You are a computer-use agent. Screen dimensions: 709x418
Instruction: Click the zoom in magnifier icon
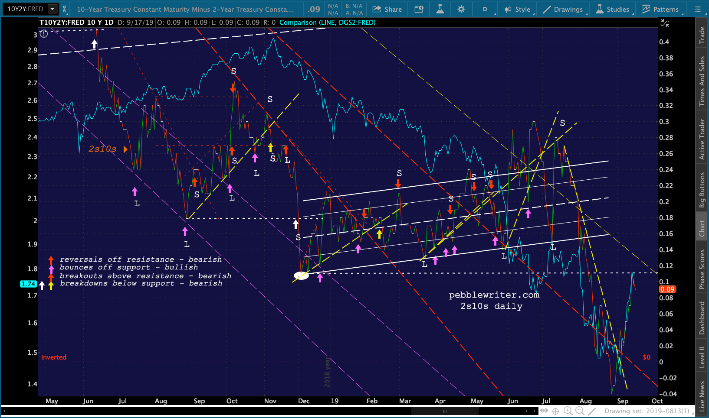pyautogui.click(x=568, y=411)
